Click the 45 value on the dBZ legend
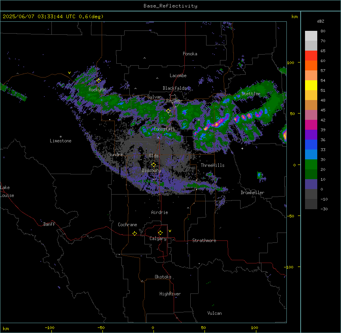This screenshot has height=333, width=341. (323, 110)
